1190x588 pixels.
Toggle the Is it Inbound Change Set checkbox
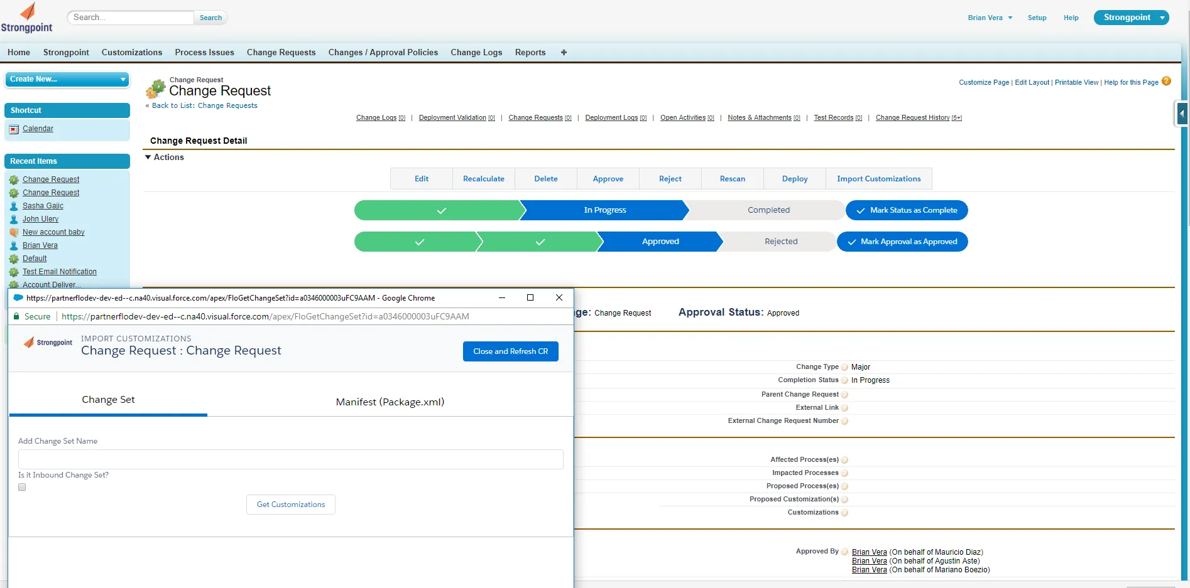(x=22, y=487)
